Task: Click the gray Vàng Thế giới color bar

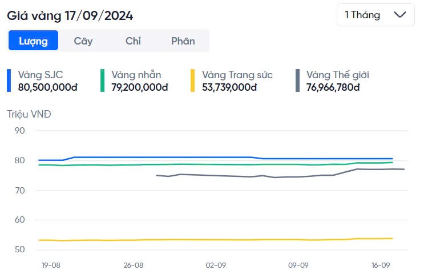Action: coord(297,80)
